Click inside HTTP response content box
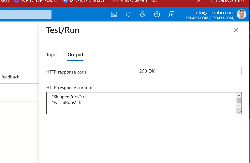 click(x=141, y=103)
